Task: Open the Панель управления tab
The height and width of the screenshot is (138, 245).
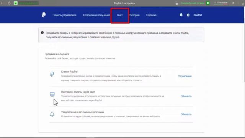Action: tap(64, 15)
